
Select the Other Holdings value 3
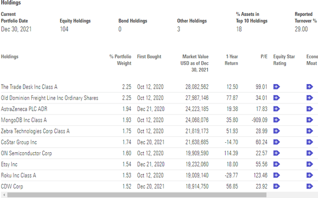coord(178,29)
